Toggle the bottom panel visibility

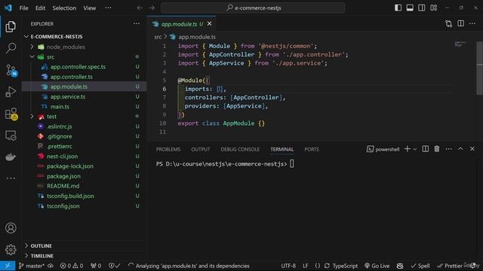[x=410, y=8]
